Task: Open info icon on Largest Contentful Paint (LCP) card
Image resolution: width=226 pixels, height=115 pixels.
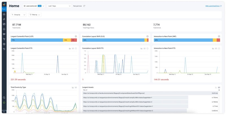Action: (76, 36)
